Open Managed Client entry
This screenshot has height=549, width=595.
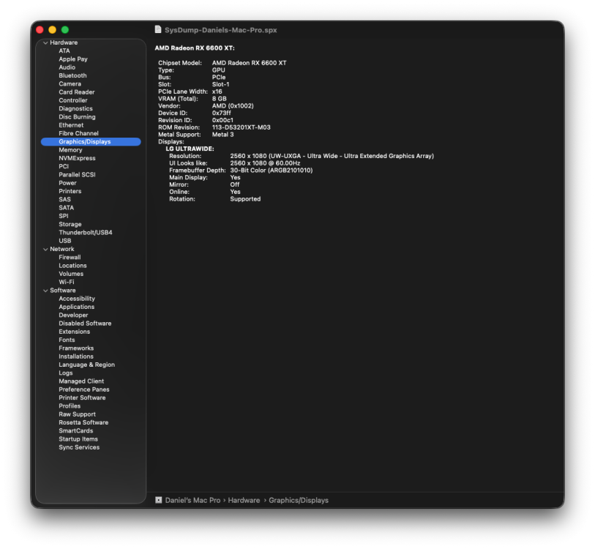(x=81, y=381)
